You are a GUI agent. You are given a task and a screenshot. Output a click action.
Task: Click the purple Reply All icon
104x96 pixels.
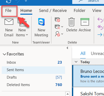click(100, 27)
